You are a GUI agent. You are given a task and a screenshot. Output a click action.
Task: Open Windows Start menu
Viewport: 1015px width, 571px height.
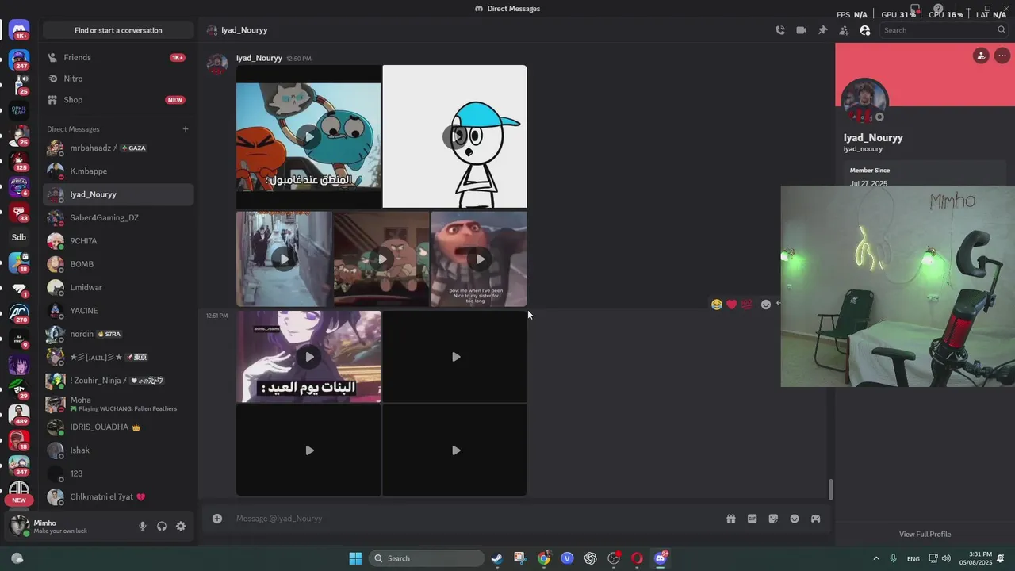tap(355, 558)
